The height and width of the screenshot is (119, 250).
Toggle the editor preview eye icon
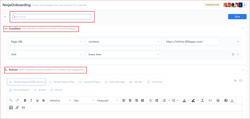pyautogui.click(x=226, y=100)
